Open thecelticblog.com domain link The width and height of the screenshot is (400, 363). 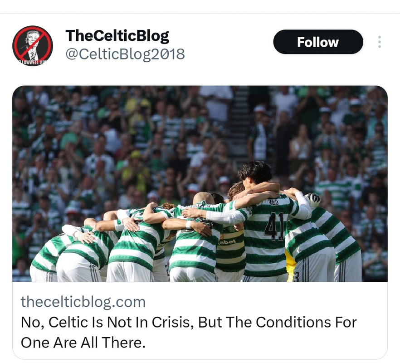pos(83,302)
